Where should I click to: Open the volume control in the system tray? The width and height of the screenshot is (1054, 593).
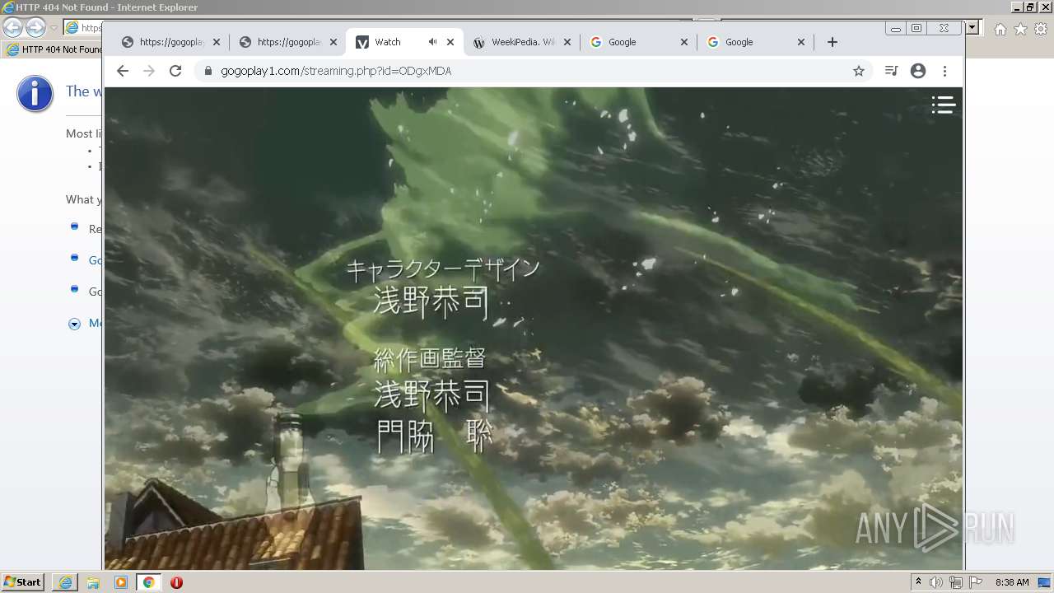coord(936,582)
